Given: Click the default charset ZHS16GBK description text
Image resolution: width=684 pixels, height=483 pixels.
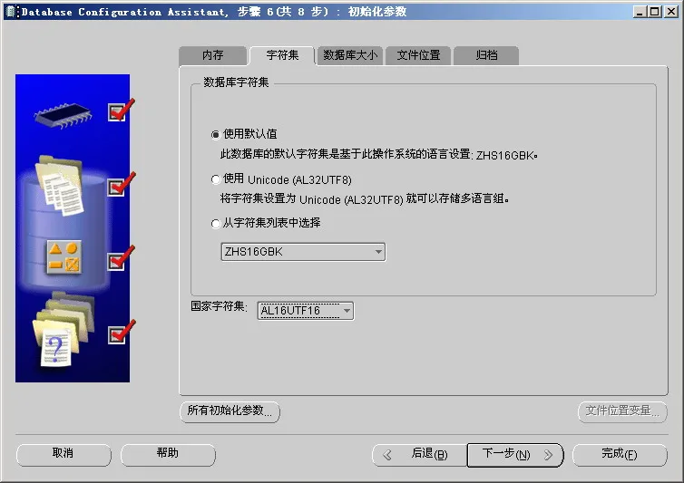Looking at the screenshot, I should 378,155.
